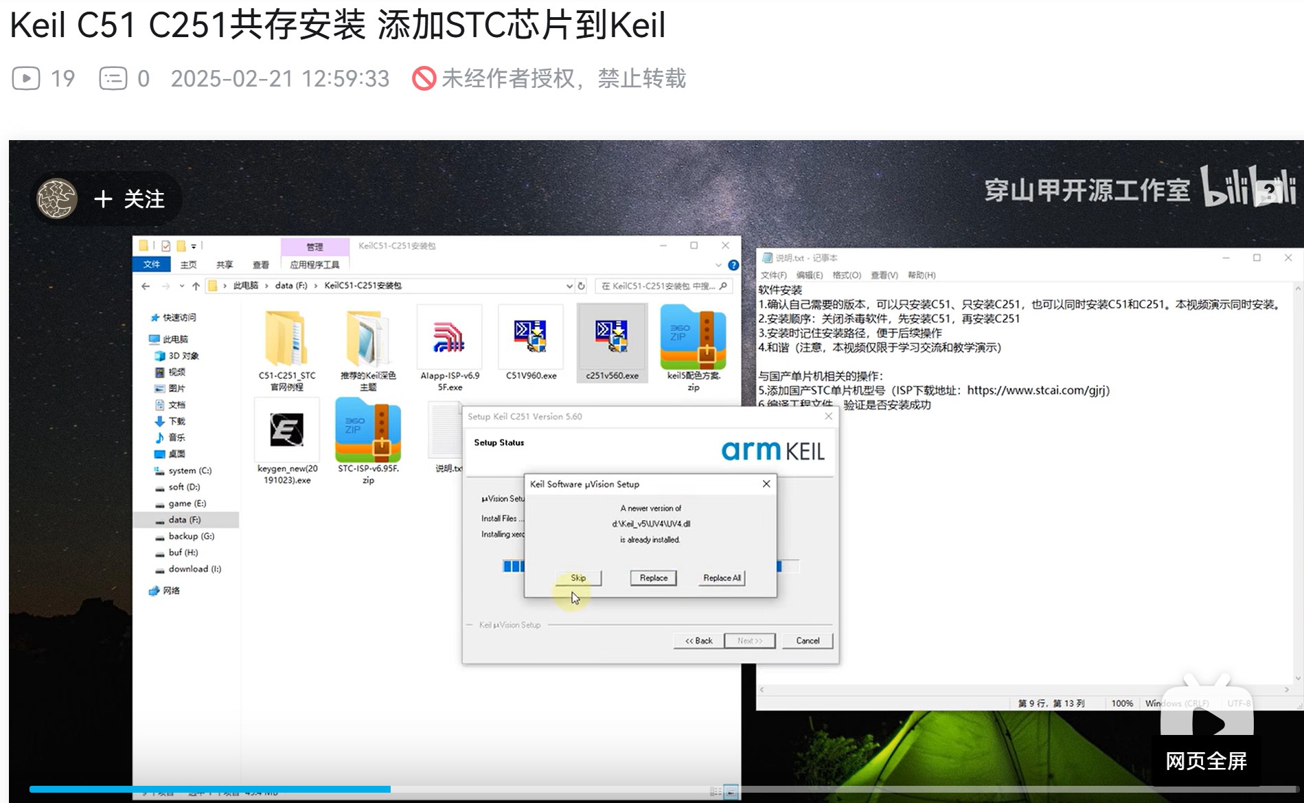Click the Explorer search box
This screenshot has width=1304, height=803.
point(663,286)
